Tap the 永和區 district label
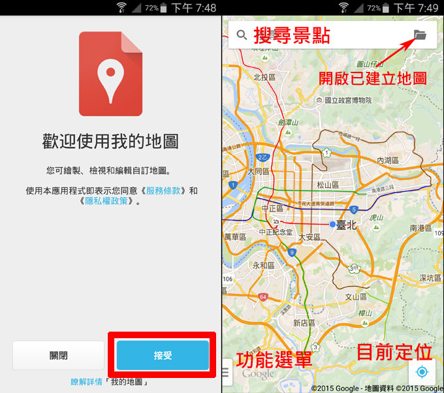 point(264,265)
